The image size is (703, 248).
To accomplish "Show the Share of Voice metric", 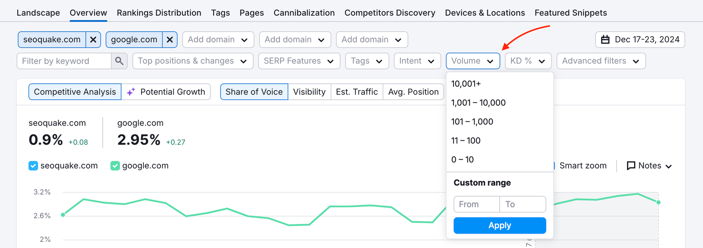I will 254,92.
